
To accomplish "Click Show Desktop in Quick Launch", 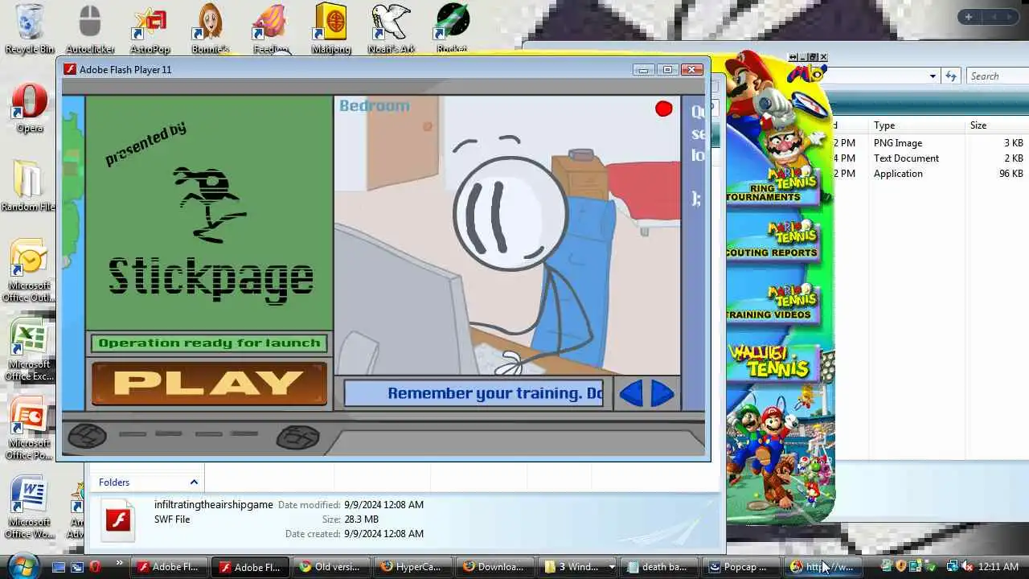I will 59,567.
